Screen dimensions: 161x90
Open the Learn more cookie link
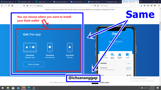[x=104, y=82]
